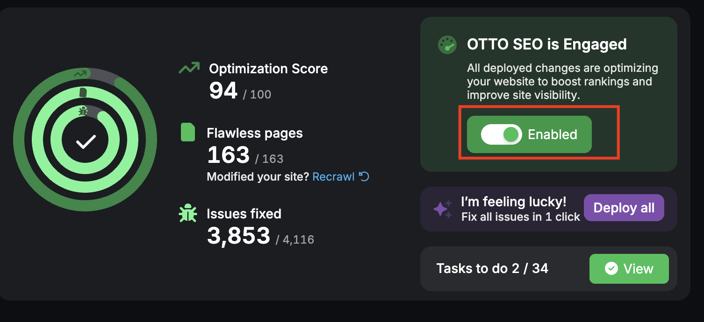Click the Optimization Score label
The height and width of the screenshot is (322, 704).
[x=268, y=69]
